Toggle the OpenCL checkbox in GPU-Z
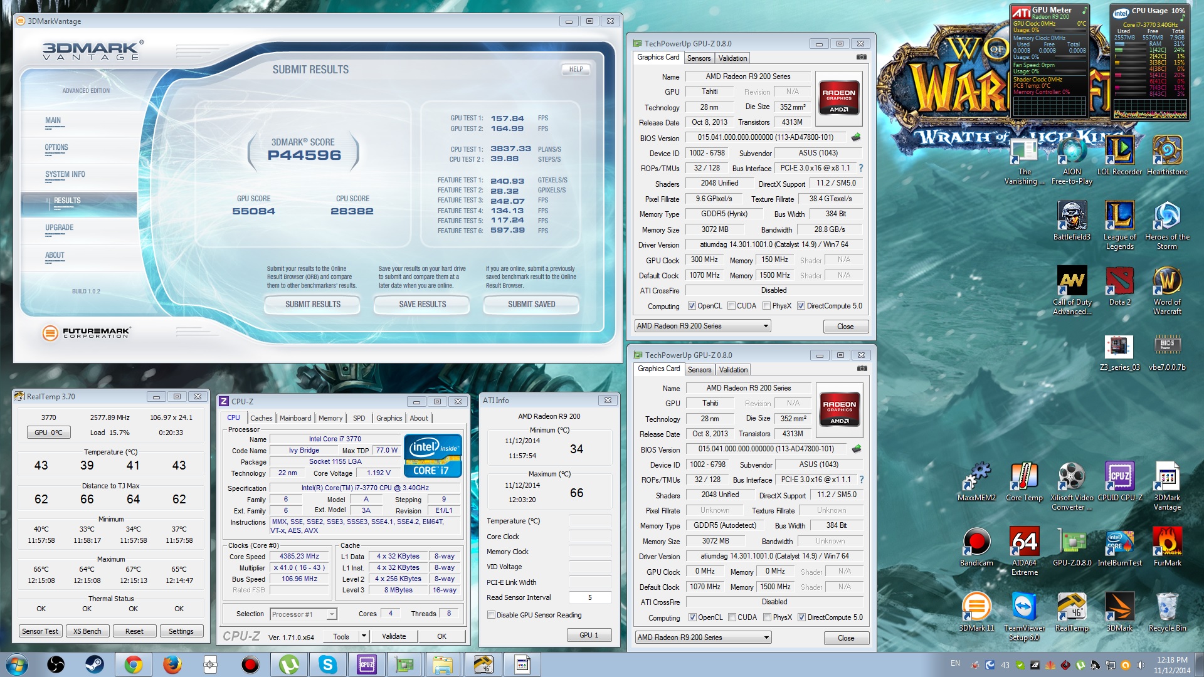Image resolution: width=1204 pixels, height=677 pixels. tap(692, 306)
